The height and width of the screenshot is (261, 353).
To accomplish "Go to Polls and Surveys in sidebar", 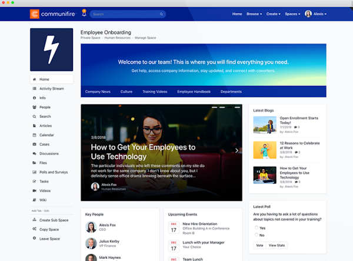I will click(x=53, y=172).
